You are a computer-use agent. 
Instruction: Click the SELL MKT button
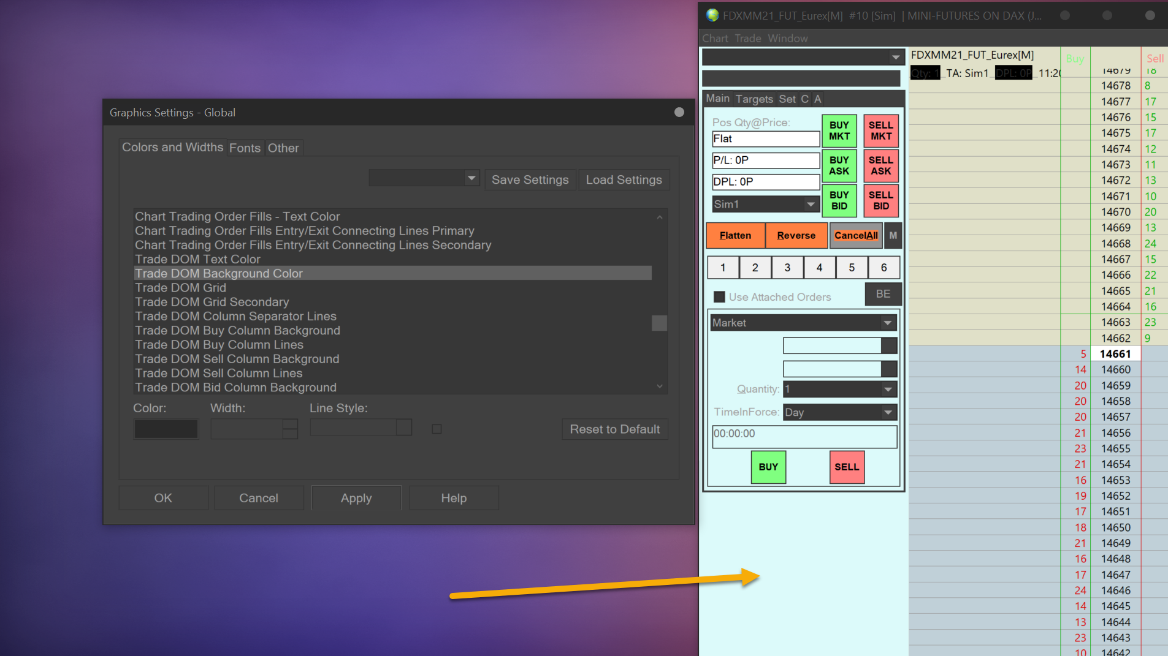881,130
